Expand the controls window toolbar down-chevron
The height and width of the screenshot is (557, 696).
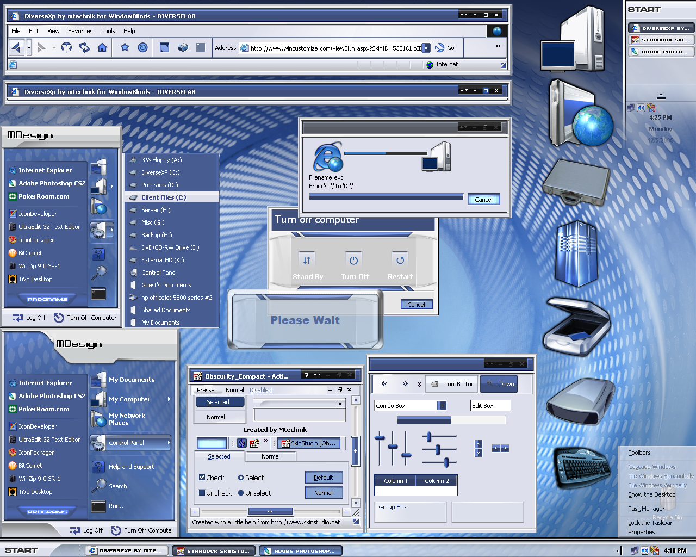[419, 384]
